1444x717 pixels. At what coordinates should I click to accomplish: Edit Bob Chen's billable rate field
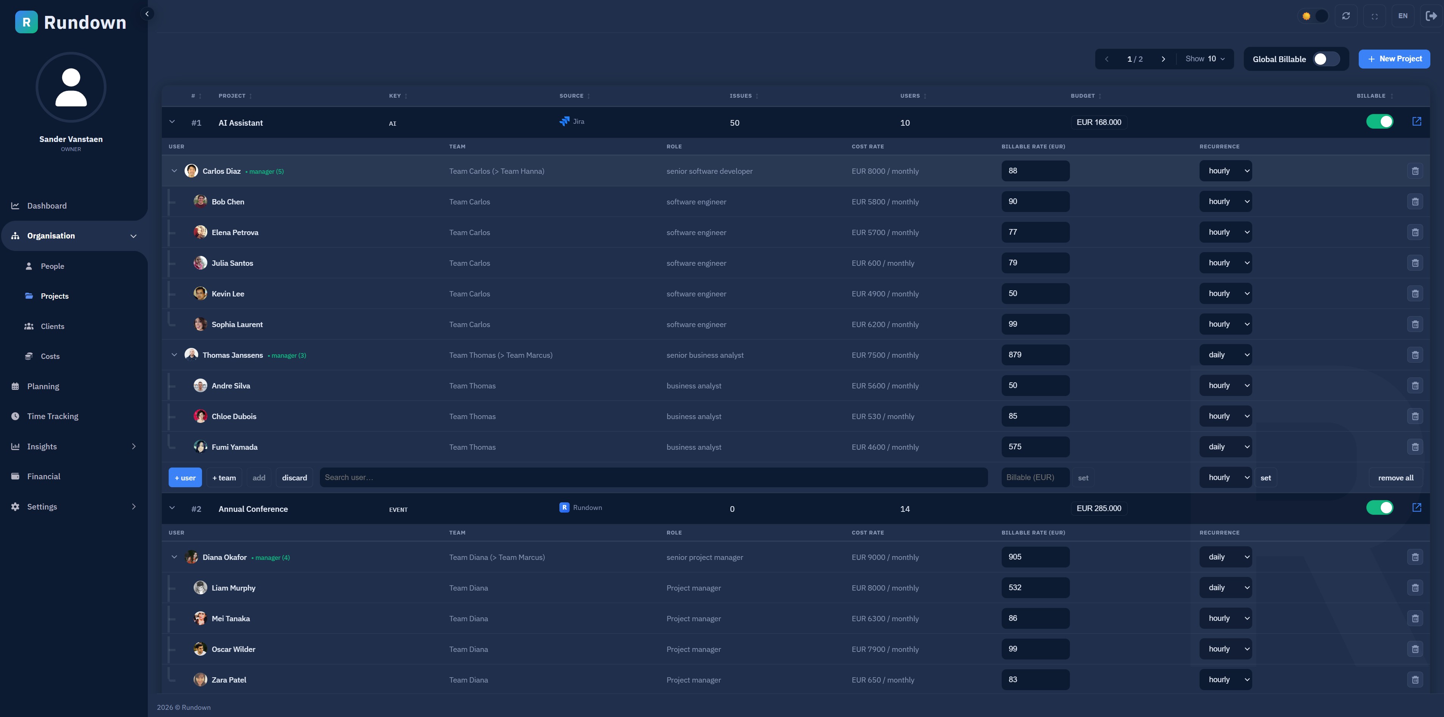point(1035,201)
